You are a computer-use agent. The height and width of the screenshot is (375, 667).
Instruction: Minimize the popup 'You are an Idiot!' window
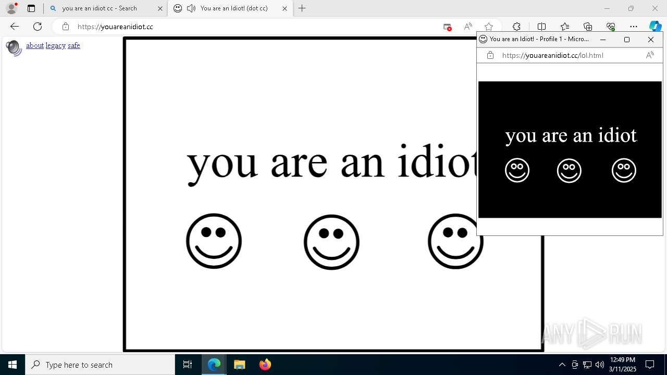[603, 39]
